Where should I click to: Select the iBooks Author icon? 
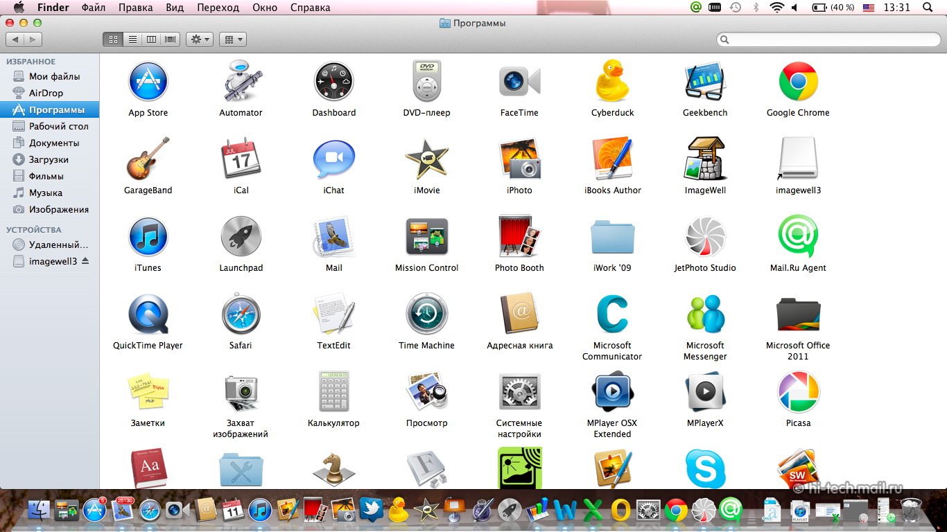pos(612,159)
